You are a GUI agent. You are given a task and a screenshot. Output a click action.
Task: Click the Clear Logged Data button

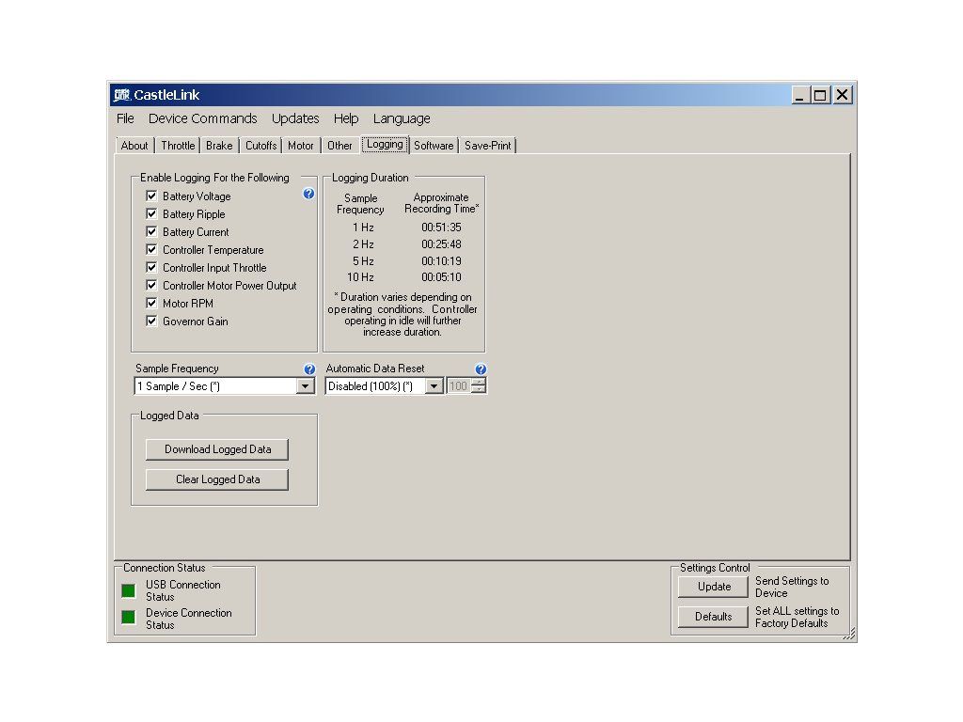[217, 479]
